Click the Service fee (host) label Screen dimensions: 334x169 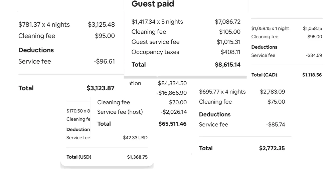120,112
